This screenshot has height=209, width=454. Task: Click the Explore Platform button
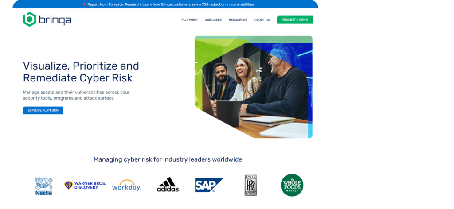tap(43, 110)
